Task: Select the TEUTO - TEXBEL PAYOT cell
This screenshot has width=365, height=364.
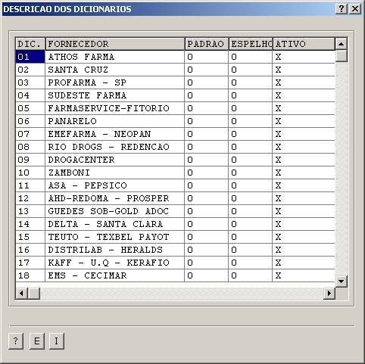Action: pos(115,237)
